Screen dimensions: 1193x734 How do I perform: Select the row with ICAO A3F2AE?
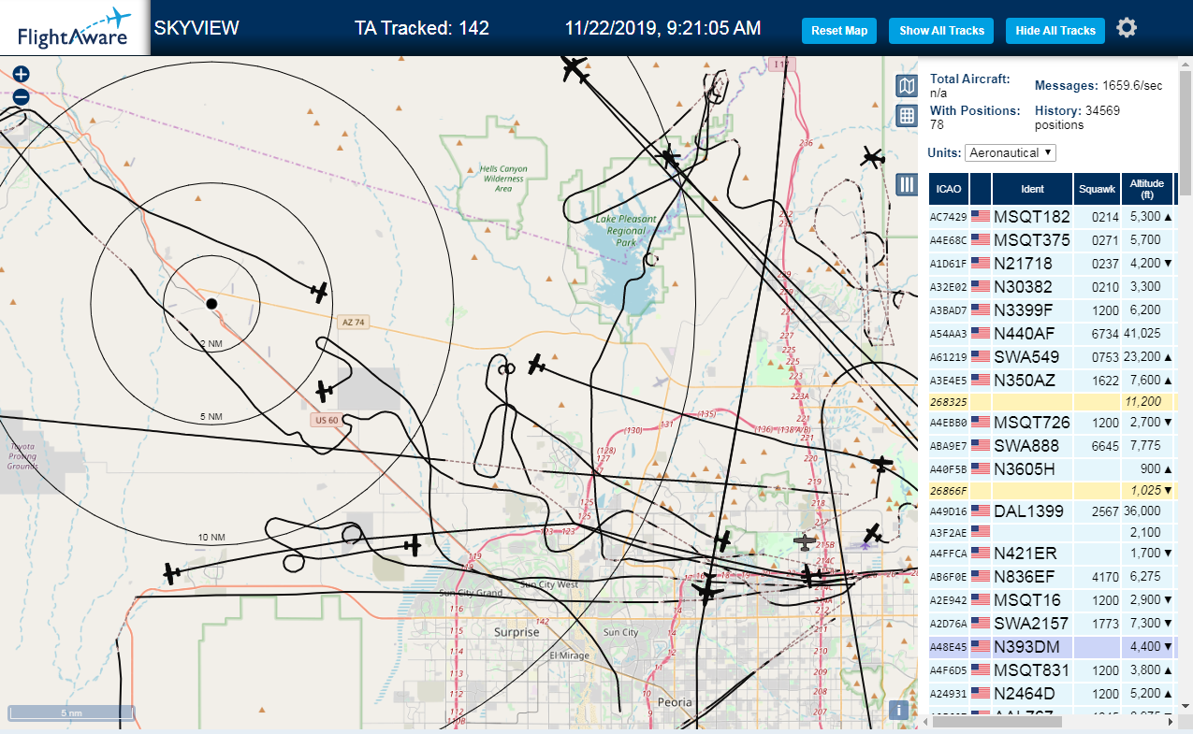coord(1053,532)
